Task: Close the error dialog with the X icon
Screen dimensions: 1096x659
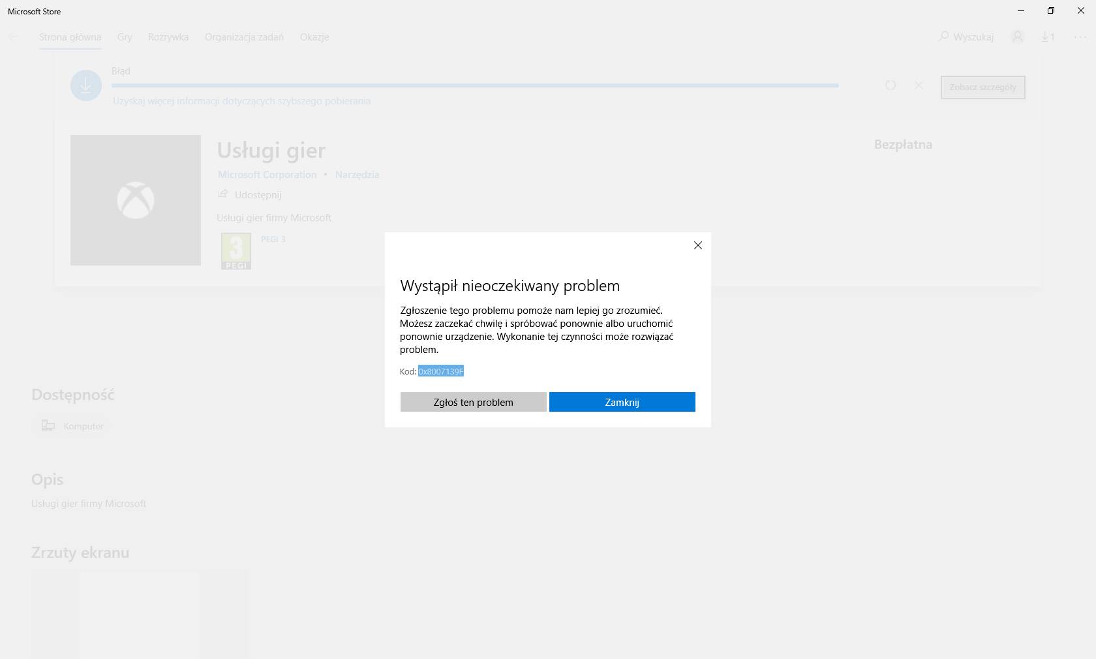Action: coord(697,245)
